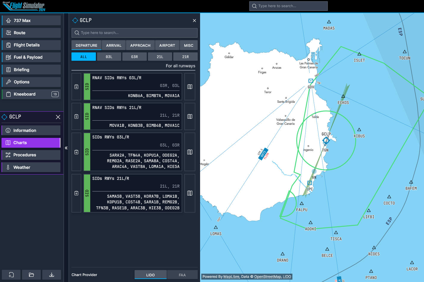
Task: Add SIDs RWYs 03L/R chart to kneeboard
Action: pos(77,152)
